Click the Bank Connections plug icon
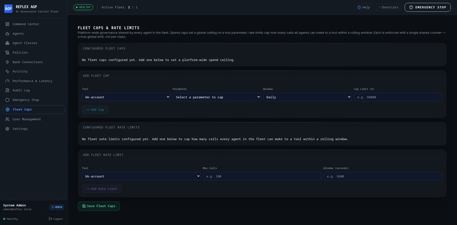Image resolution: width=457 pixels, height=225 pixels. point(7,62)
